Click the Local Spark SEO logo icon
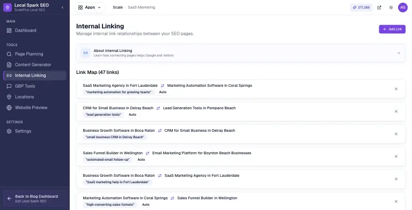The height and width of the screenshot is (210, 412). [x=8, y=7]
